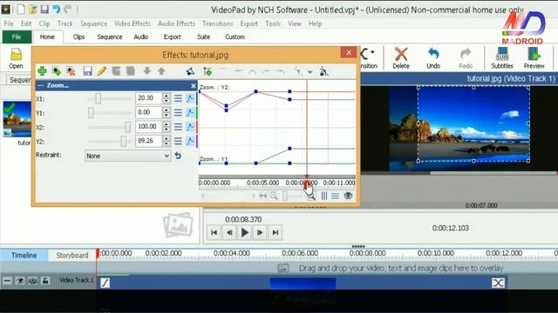Play the preview
This screenshot has width=558, height=313.
(x=245, y=232)
